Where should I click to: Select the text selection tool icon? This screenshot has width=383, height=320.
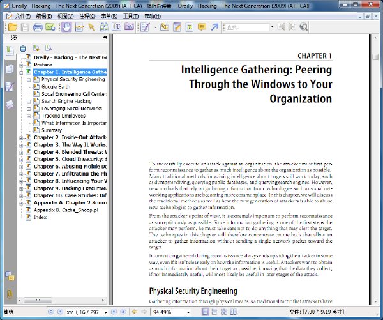(x=79, y=27)
